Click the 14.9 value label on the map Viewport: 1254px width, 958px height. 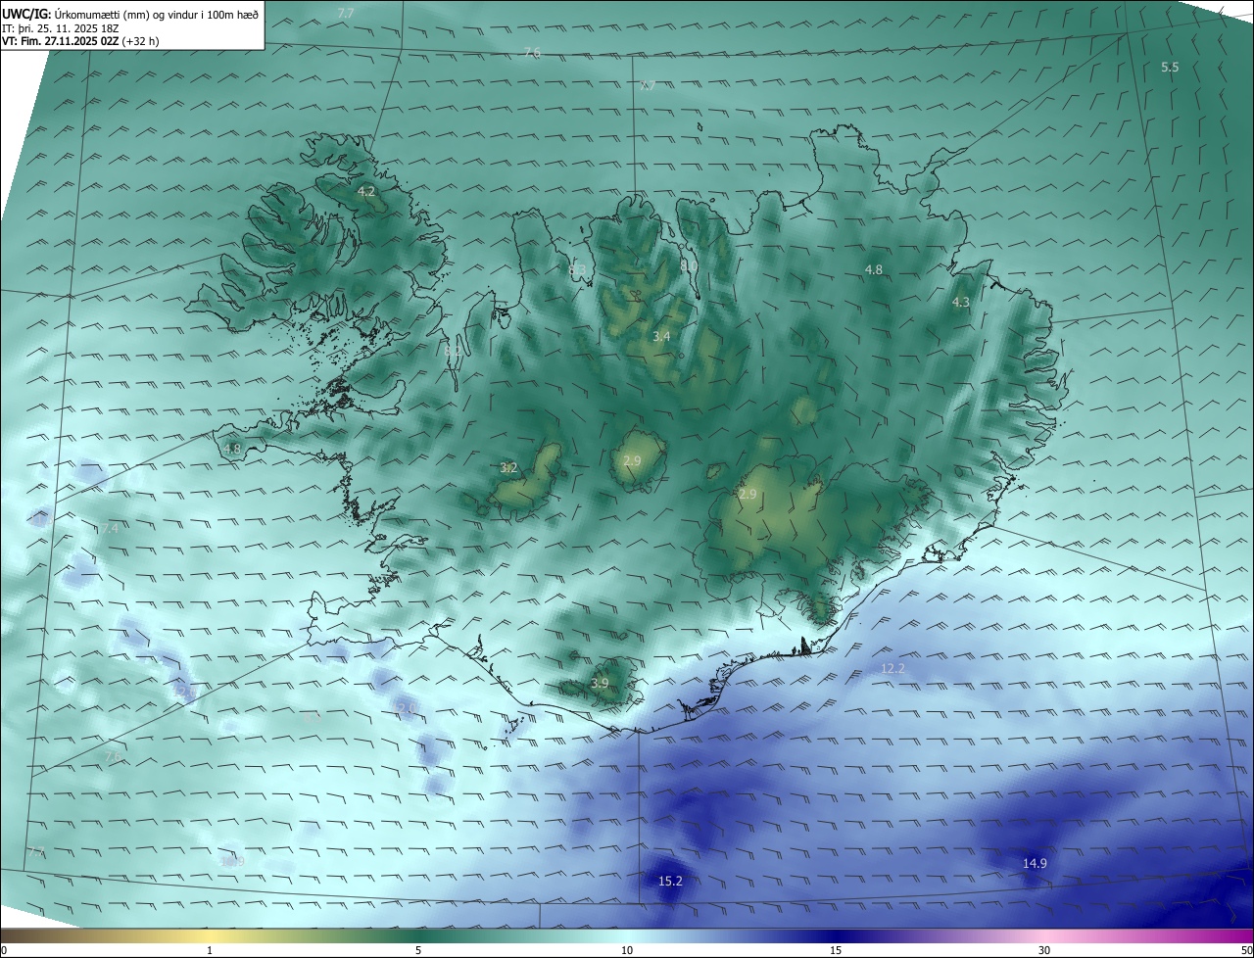[1035, 863]
